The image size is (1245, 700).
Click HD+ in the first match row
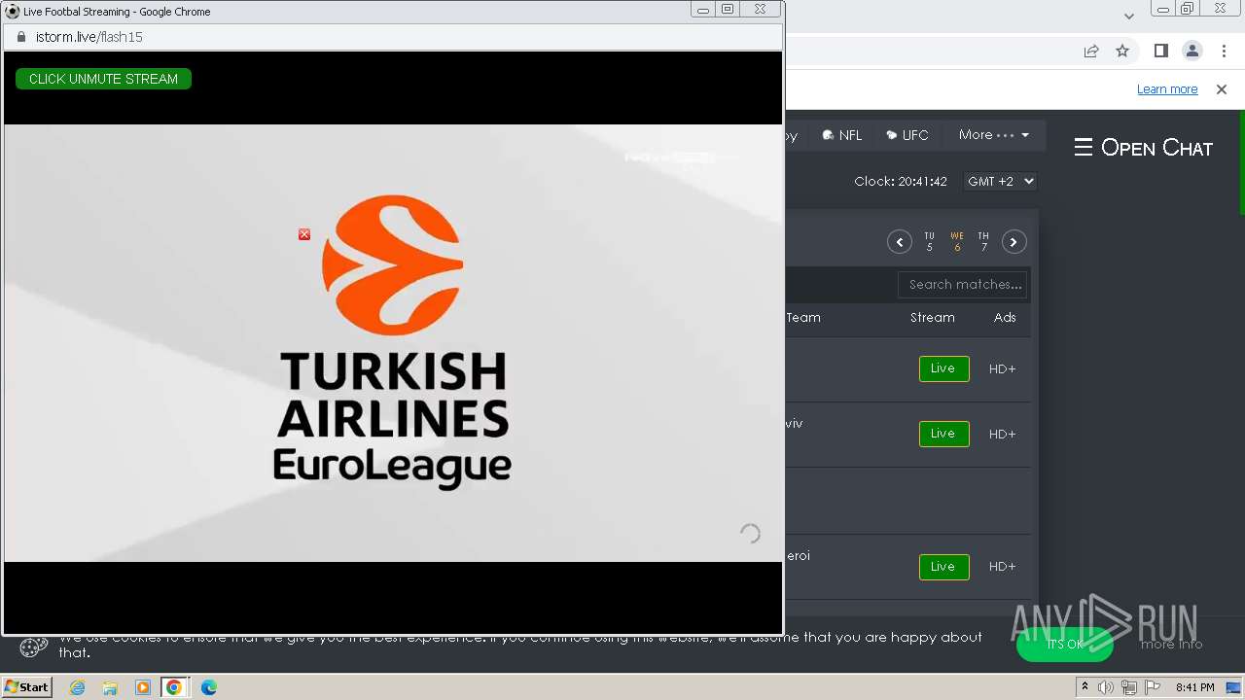(1002, 369)
